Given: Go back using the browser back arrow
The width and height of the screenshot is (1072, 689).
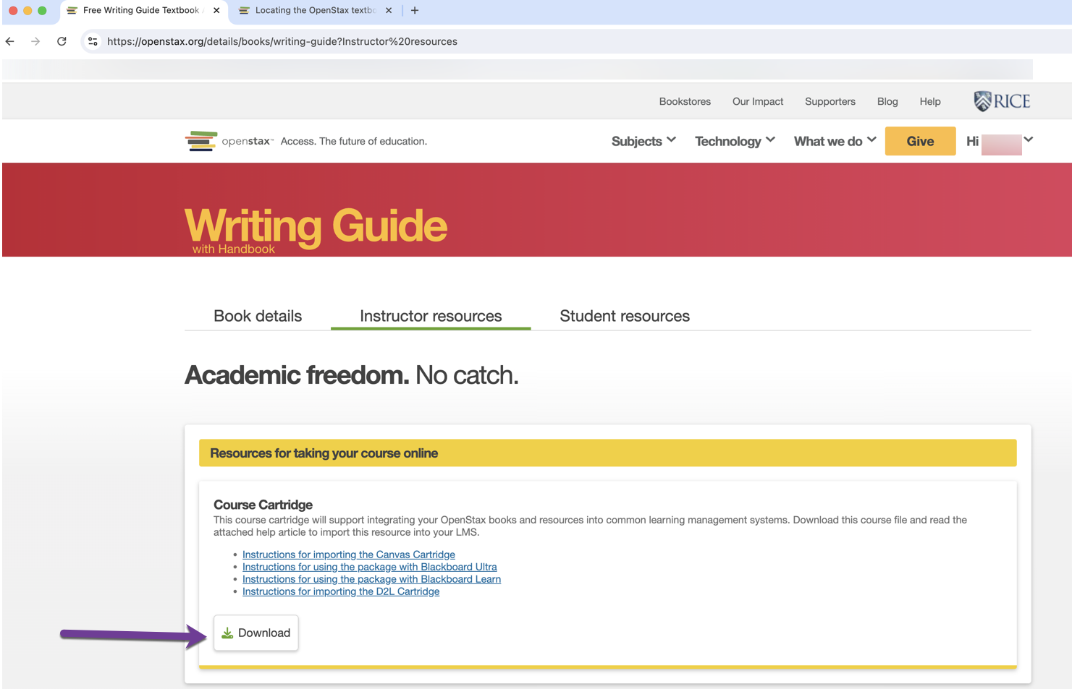Looking at the screenshot, I should pos(9,41).
